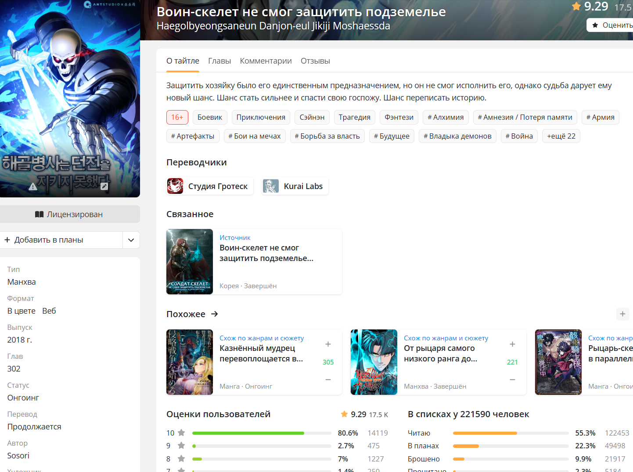
Task: Select the Приключения genre tag
Action: click(261, 117)
